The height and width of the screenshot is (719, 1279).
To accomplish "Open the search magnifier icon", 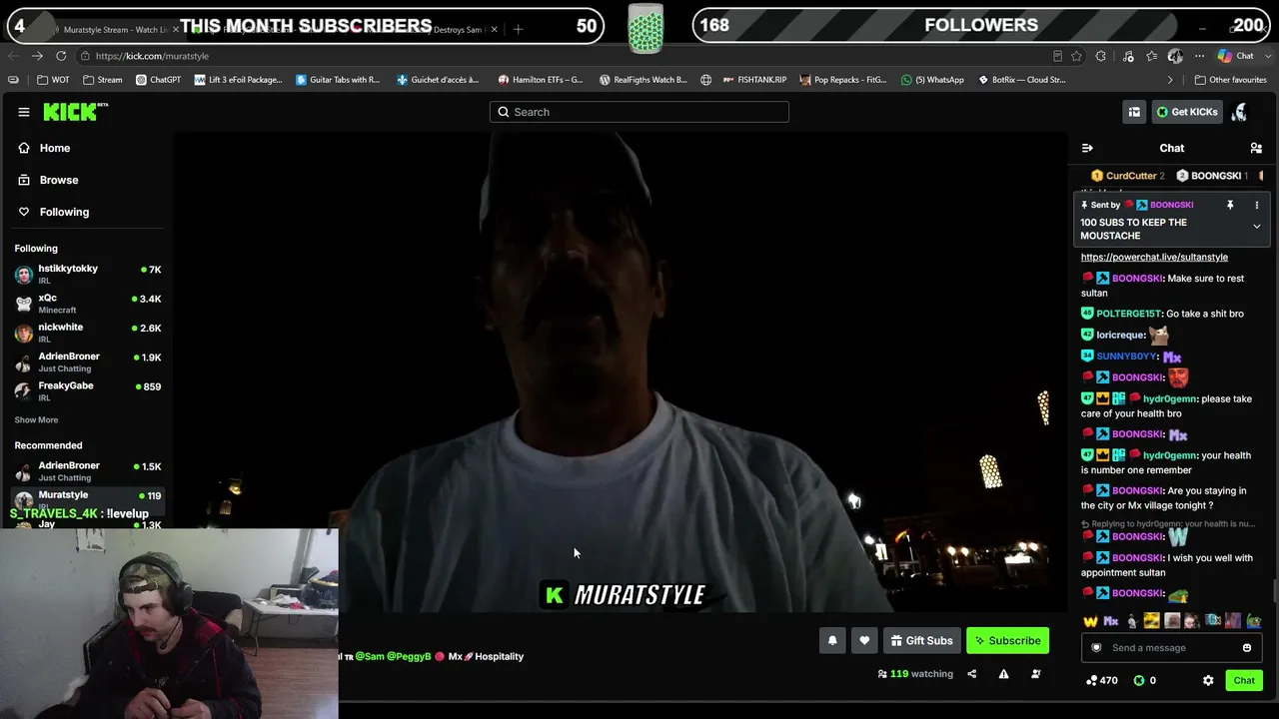I will (504, 112).
